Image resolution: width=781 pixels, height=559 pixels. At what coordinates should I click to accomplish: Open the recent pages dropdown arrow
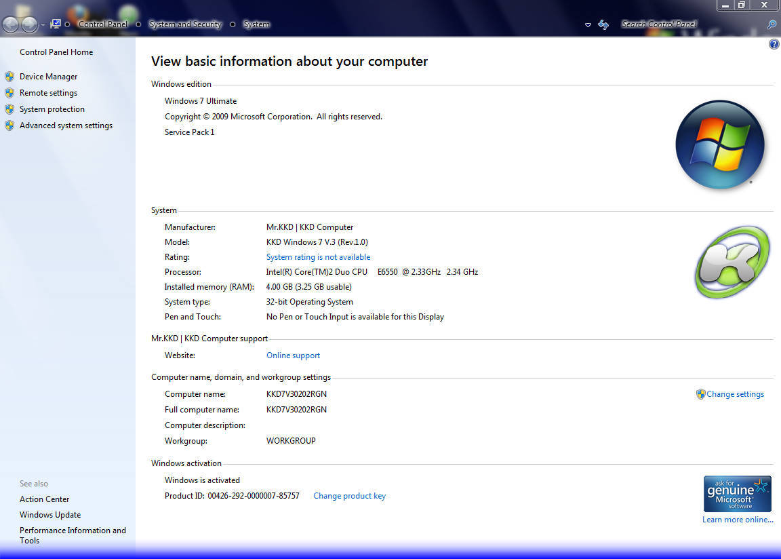[x=43, y=24]
